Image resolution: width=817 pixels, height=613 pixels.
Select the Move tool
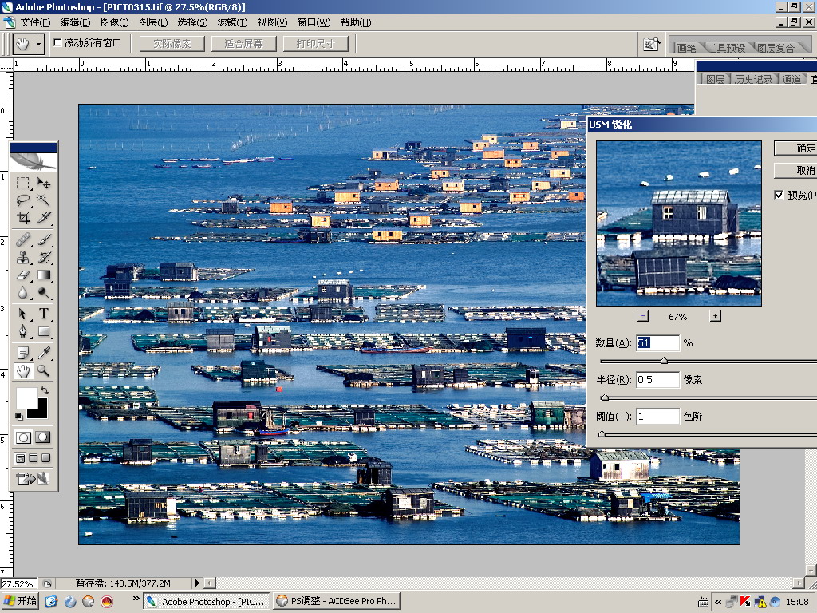pyautogui.click(x=44, y=183)
